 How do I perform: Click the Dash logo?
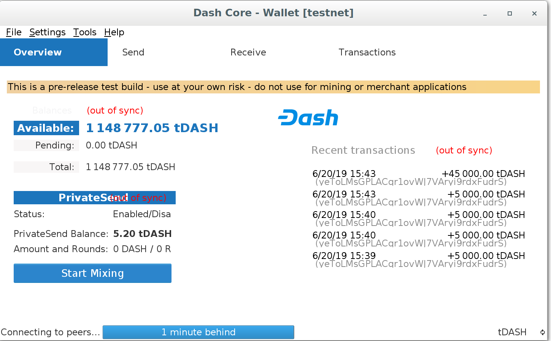click(x=308, y=118)
